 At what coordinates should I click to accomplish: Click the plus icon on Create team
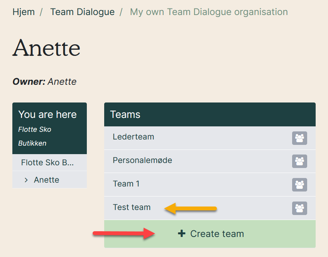tap(181, 233)
